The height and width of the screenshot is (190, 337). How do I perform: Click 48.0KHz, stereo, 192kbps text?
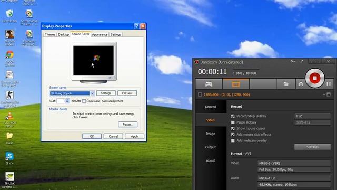pos(278,185)
